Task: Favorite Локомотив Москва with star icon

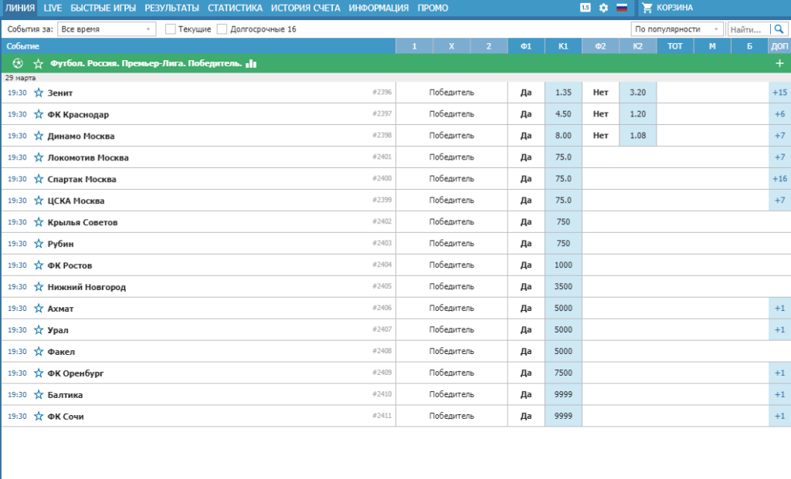Action: [x=39, y=157]
